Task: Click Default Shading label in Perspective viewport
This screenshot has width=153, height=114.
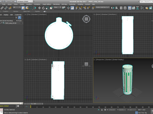Action: pos(118,60)
